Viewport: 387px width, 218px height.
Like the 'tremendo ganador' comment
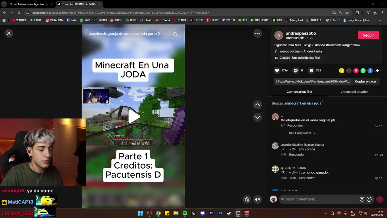click(377, 178)
